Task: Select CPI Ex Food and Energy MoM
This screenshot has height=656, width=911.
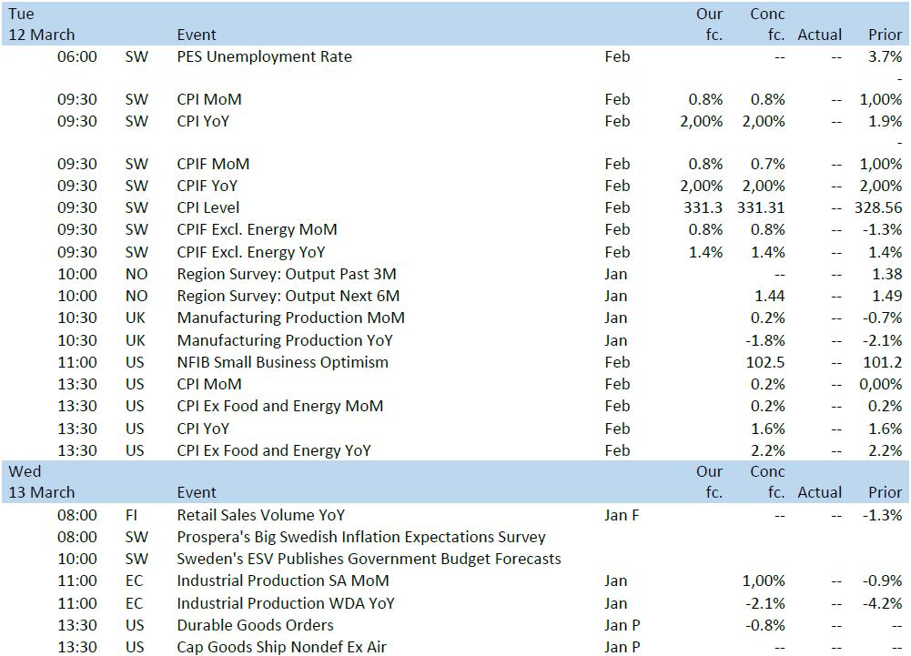Action: tap(280, 406)
